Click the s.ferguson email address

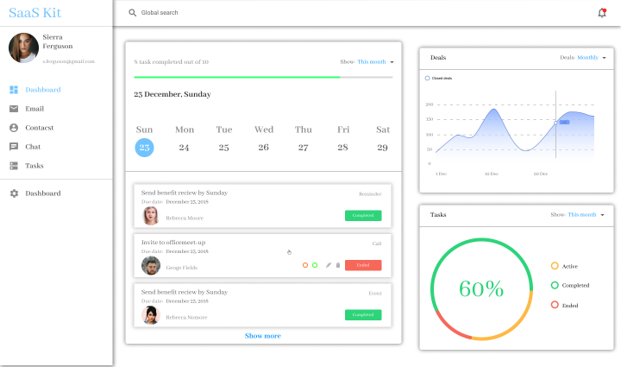[x=69, y=61]
